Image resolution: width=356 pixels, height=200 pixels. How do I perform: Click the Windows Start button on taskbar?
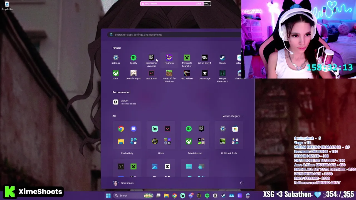[x=108, y=196]
